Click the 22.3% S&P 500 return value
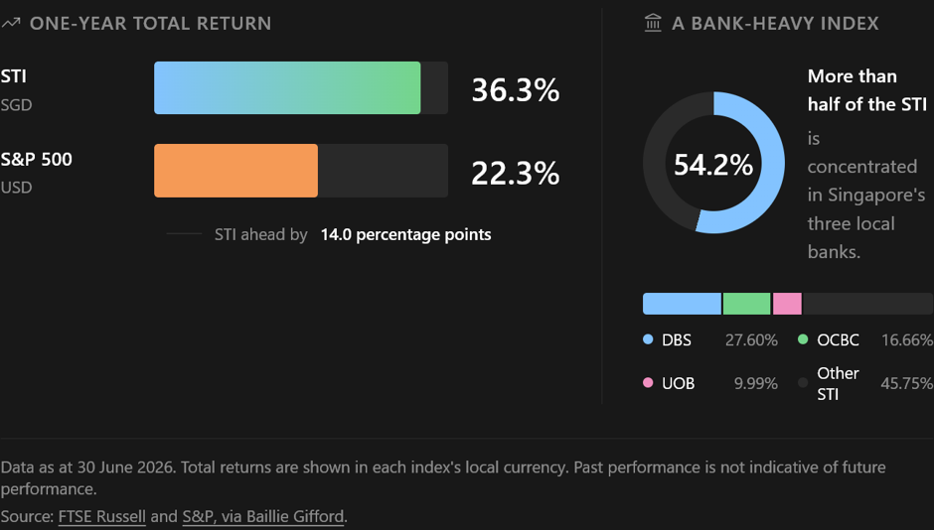This screenshot has width=934, height=530. [x=516, y=173]
